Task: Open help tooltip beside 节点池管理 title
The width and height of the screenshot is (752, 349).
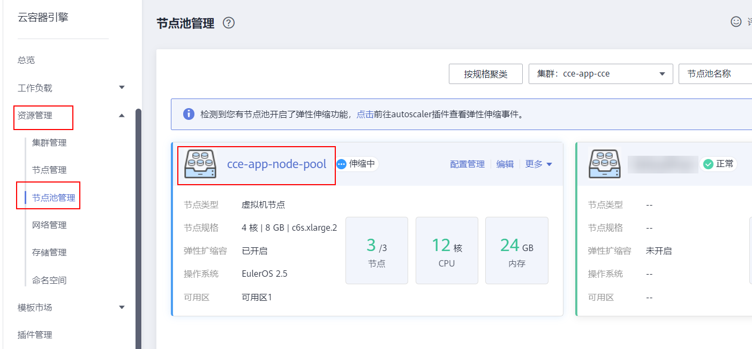Action: (x=229, y=23)
